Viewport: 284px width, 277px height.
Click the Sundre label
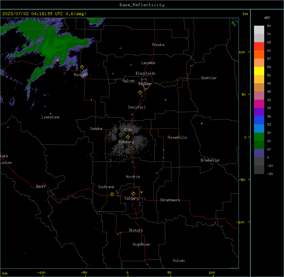pyautogui.click(x=96, y=129)
